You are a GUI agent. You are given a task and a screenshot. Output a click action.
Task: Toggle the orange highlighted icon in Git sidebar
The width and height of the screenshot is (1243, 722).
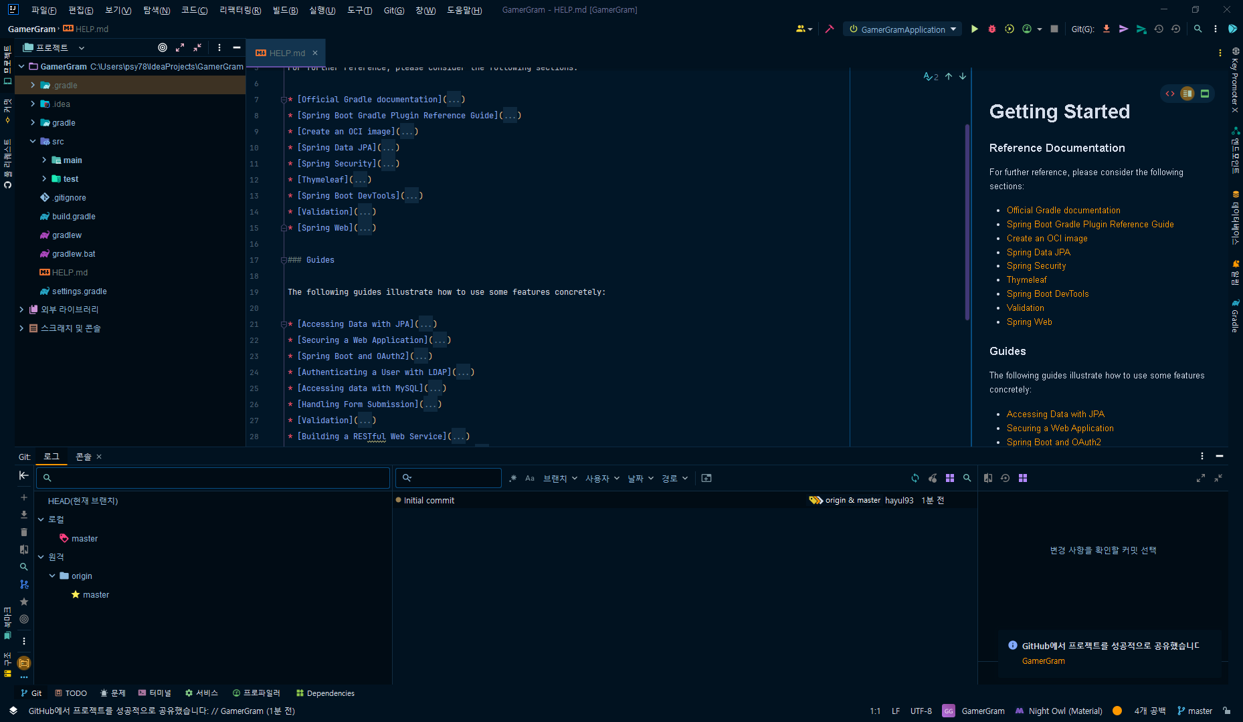(x=24, y=663)
